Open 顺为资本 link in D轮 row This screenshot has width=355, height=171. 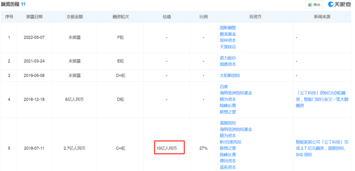click(228, 99)
